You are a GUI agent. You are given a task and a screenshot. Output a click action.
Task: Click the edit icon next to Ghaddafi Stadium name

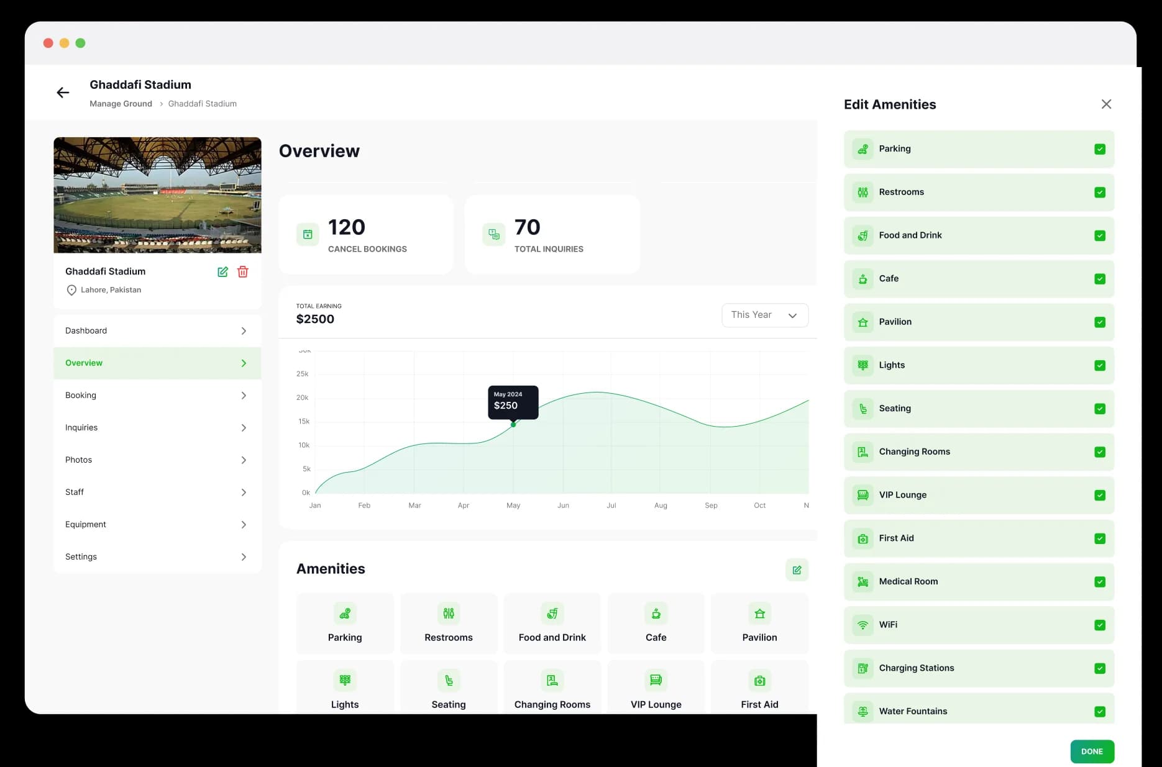(x=222, y=271)
